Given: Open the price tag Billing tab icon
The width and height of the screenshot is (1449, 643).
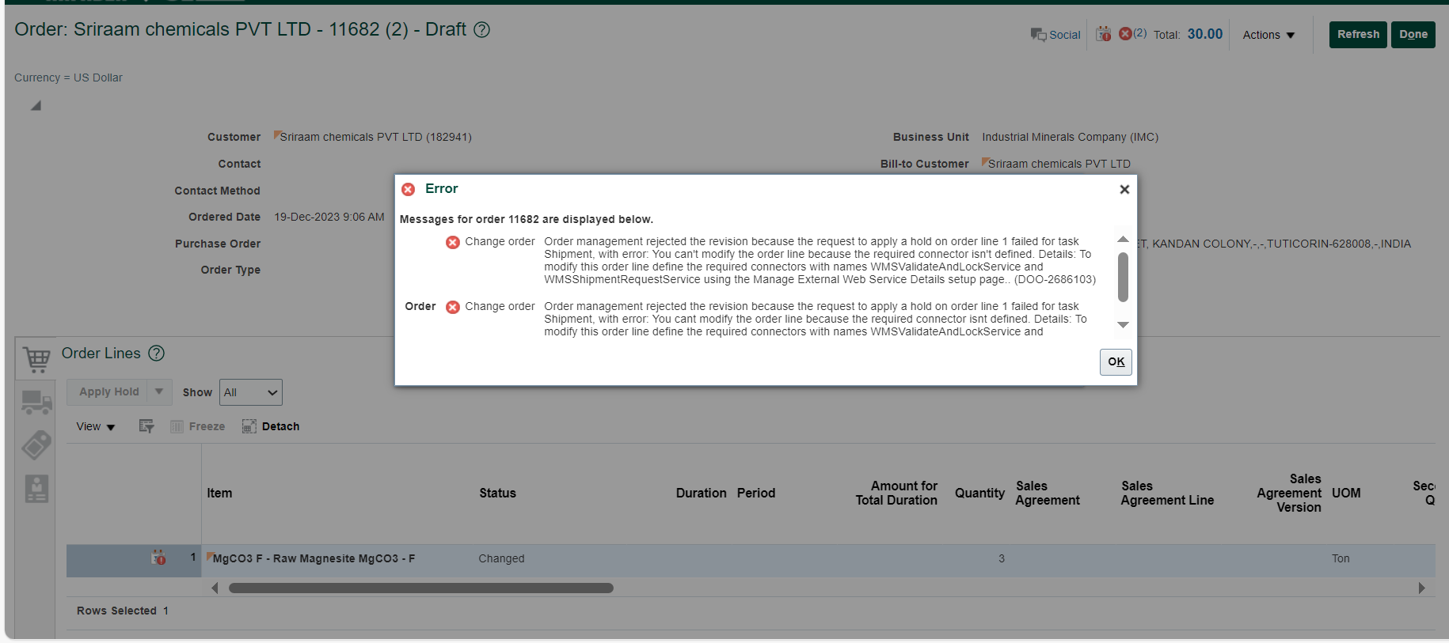Looking at the screenshot, I should pos(36,445).
